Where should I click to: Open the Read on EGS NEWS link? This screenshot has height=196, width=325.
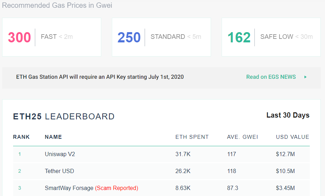[x=271, y=77]
